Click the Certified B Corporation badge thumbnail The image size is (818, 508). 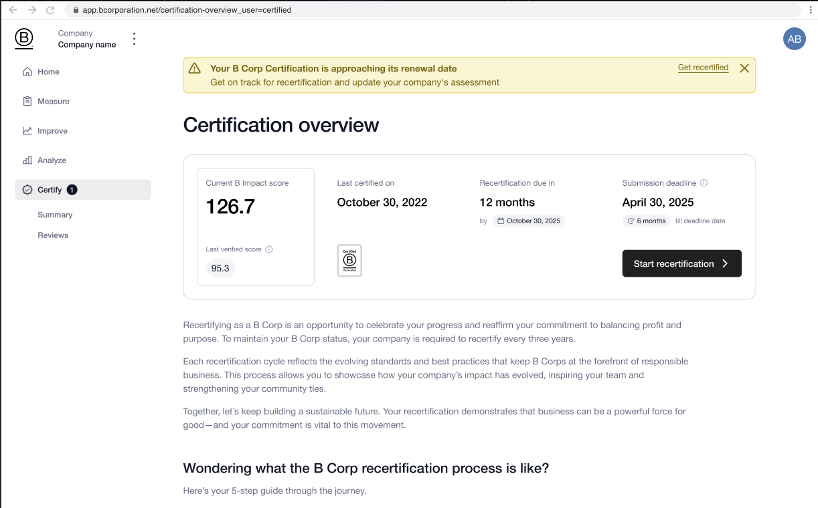click(x=349, y=261)
